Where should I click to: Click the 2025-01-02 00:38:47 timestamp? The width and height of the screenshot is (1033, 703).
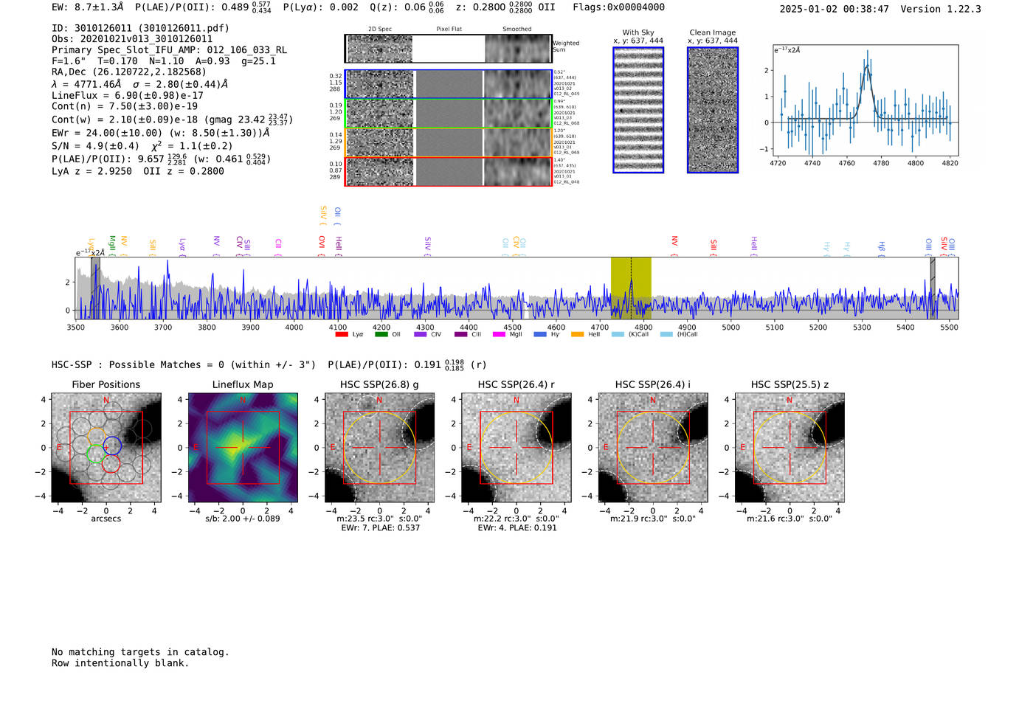point(835,9)
